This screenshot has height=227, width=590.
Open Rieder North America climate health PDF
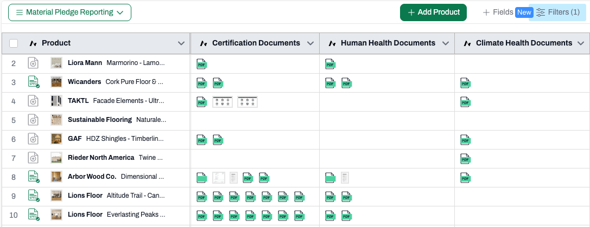[x=466, y=159]
